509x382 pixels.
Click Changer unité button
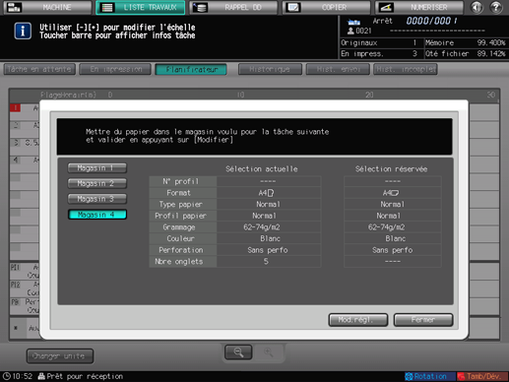pos(60,355)
